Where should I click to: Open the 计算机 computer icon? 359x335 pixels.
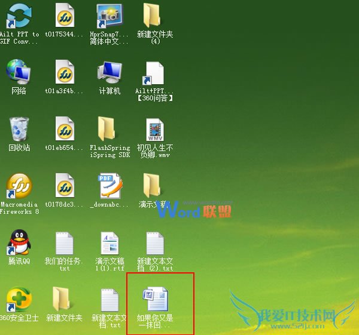pos(109,72)
